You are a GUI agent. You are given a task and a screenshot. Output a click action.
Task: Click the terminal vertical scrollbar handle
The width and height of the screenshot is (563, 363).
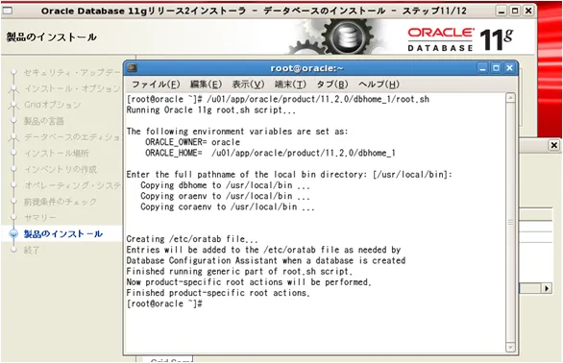pos(510,222)
